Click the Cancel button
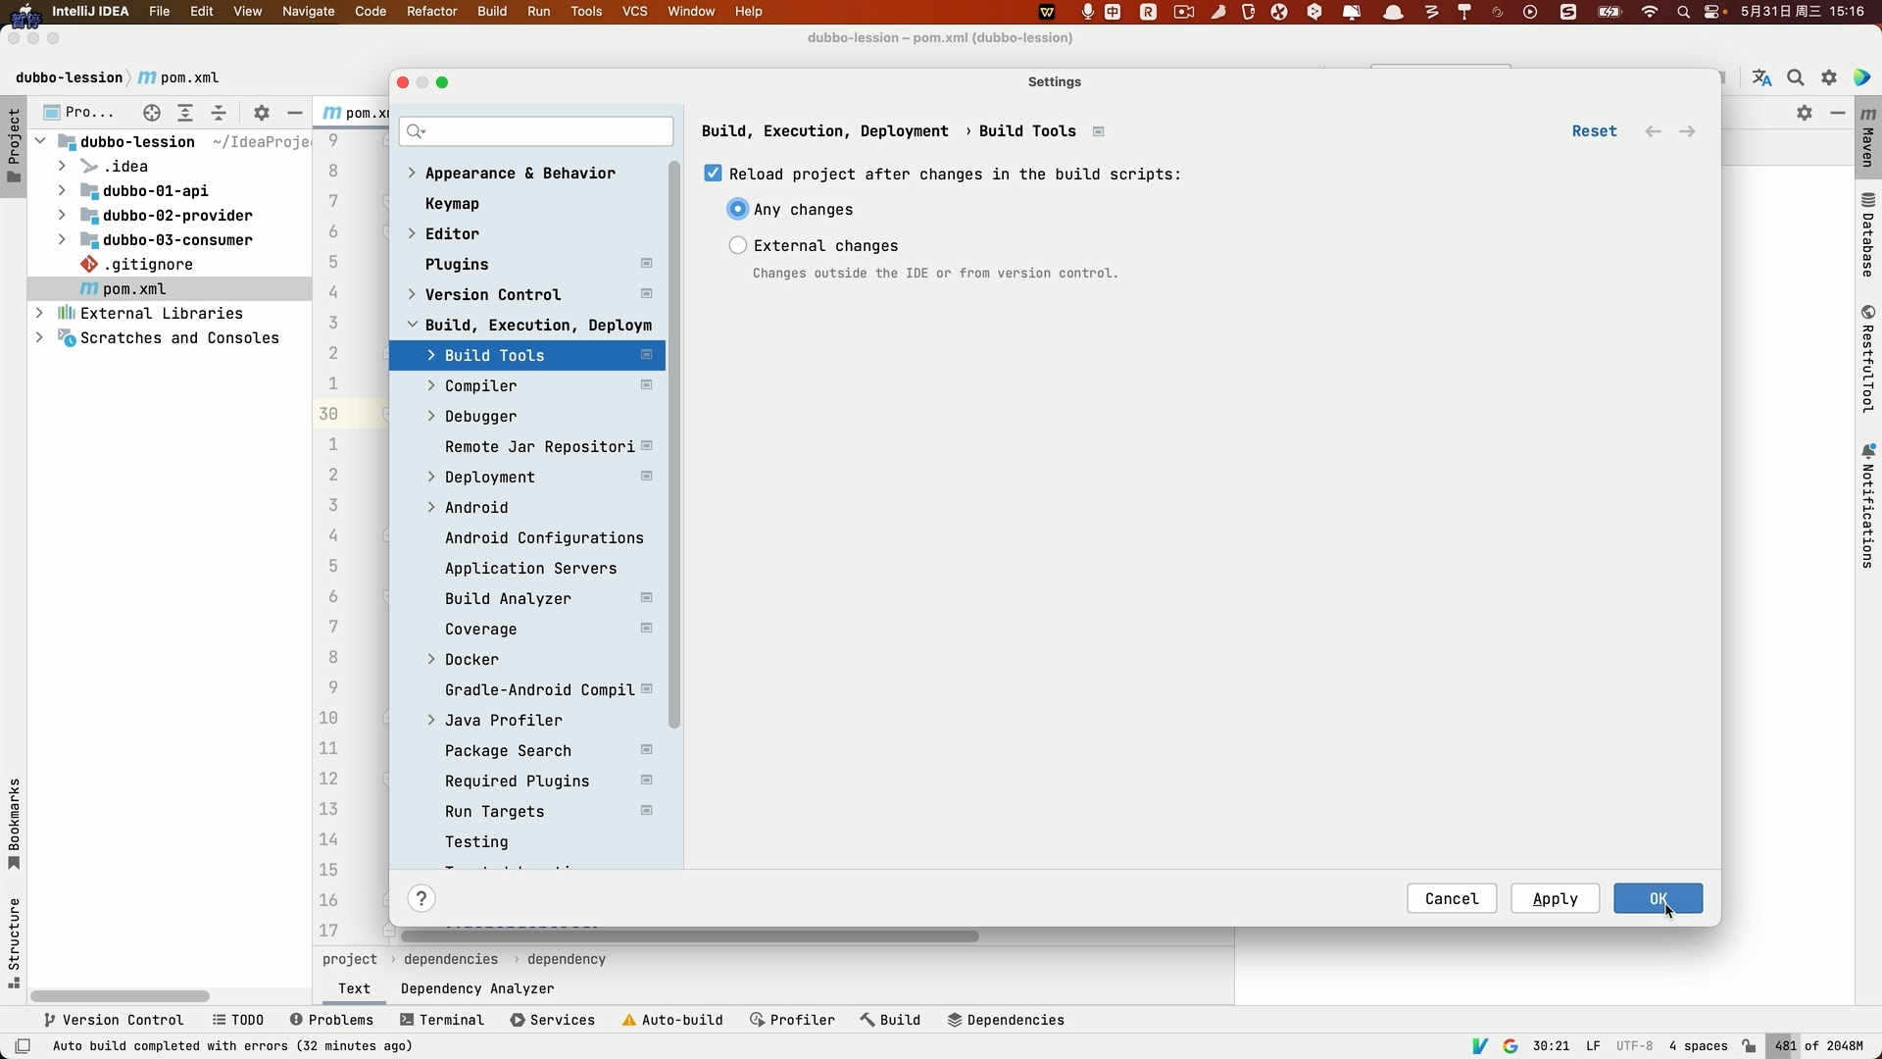Viewport: 1882px width, 1059px height. click(1452, 899)
